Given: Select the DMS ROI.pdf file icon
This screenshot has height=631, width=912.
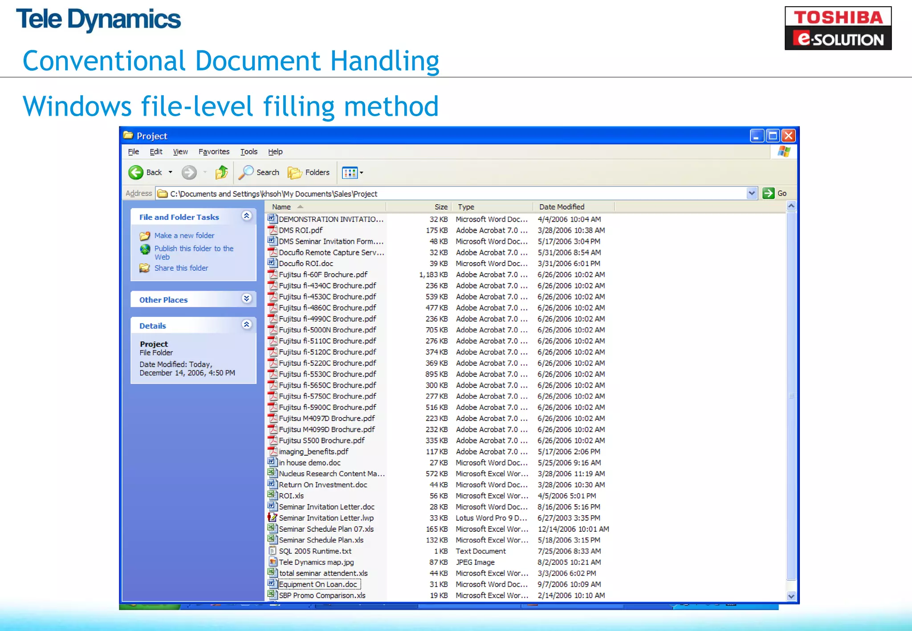Looking at the screenshot, I should 272,230.
